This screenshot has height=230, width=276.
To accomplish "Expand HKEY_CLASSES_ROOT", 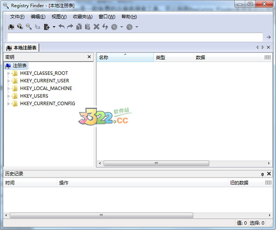I will coord(8,73).
